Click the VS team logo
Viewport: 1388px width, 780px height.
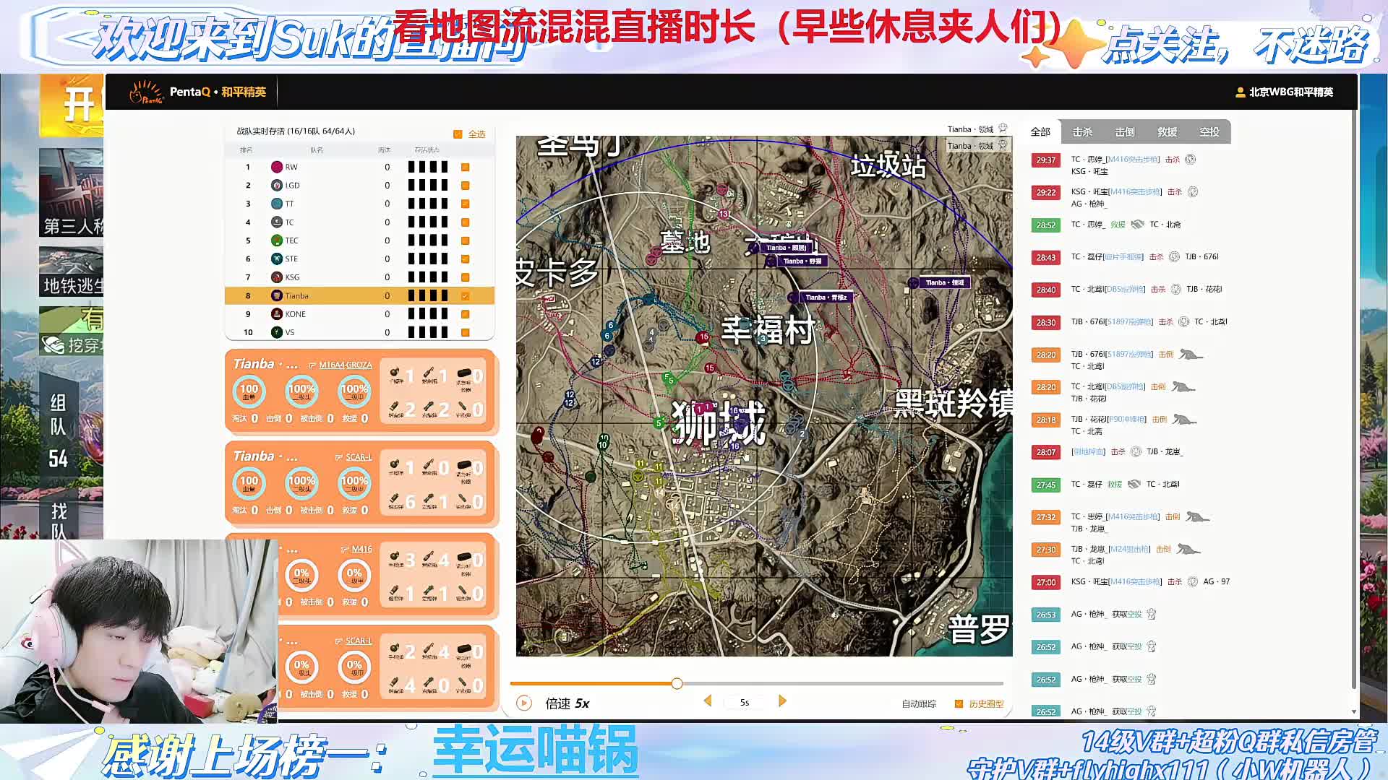[277, 332]
